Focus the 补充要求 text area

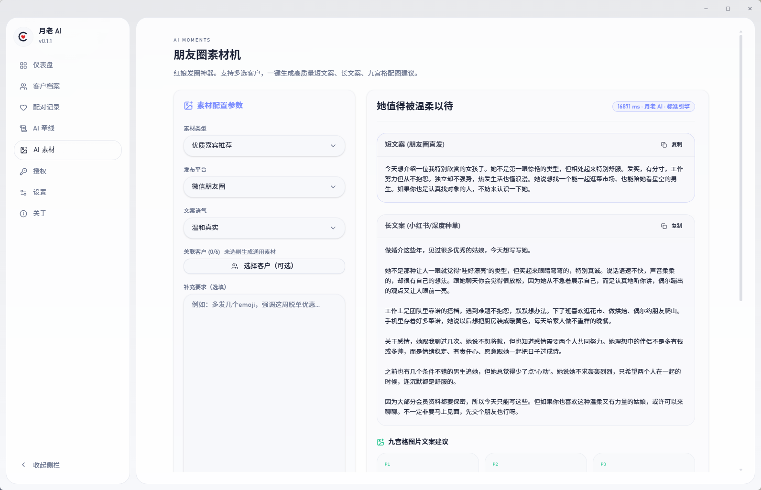[x=264, y=383]
